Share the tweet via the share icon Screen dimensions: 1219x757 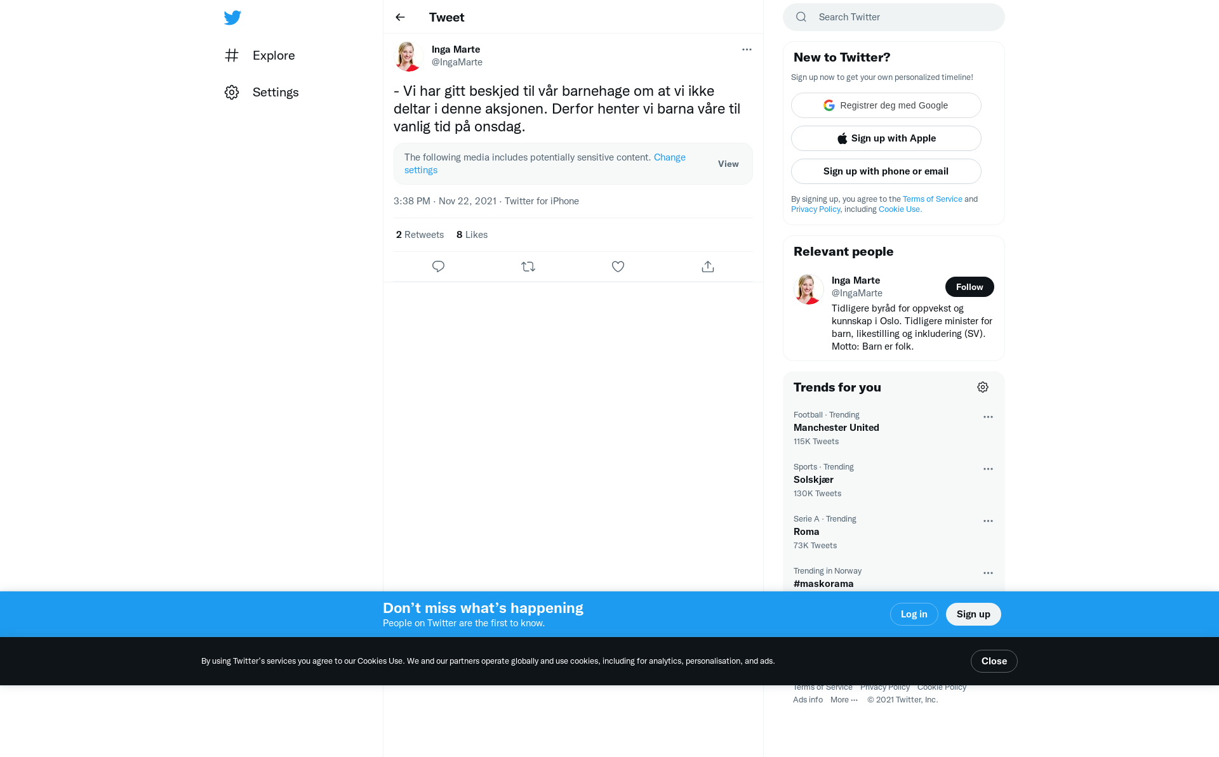pyautogui.click(x=708, y=267)
